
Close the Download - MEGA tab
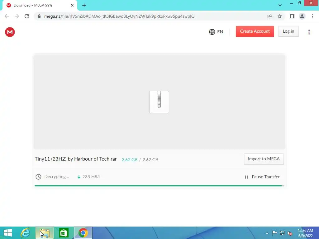coord(72,5)
